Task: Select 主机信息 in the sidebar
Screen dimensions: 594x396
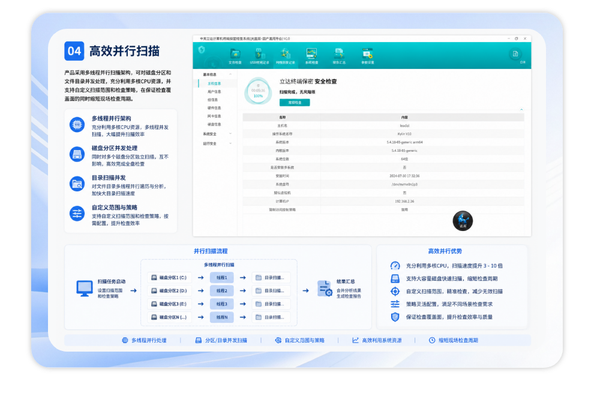Action: click(x=214, y=83)
